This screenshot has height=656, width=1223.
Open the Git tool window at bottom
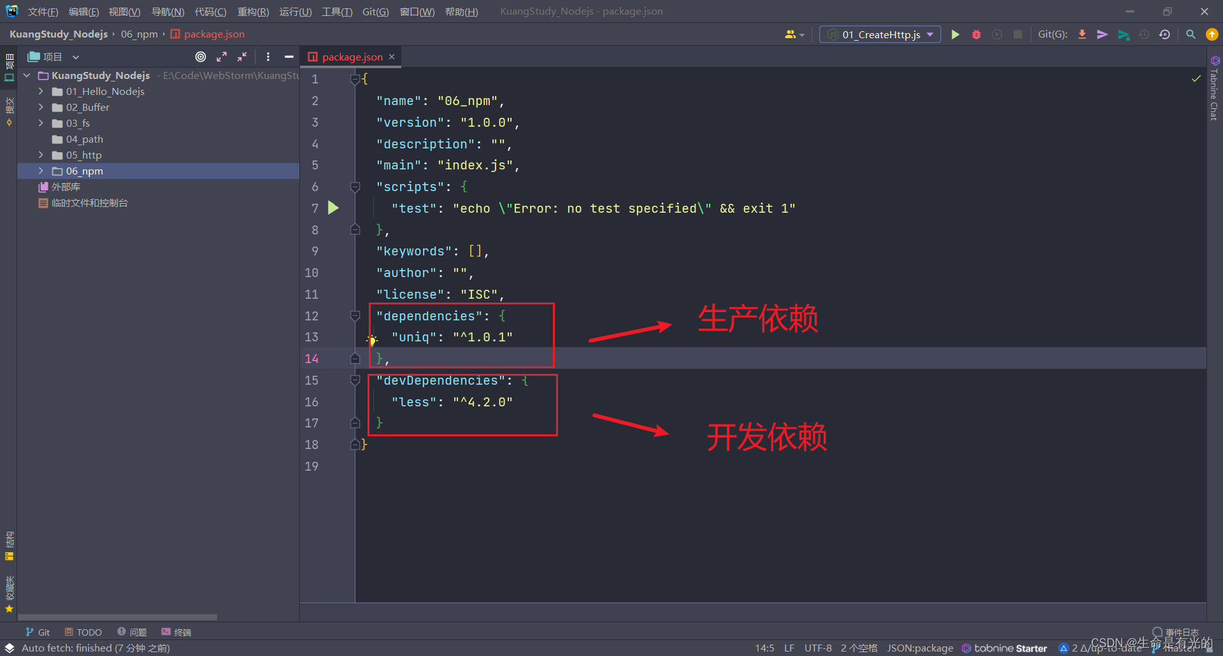(38, 632)
